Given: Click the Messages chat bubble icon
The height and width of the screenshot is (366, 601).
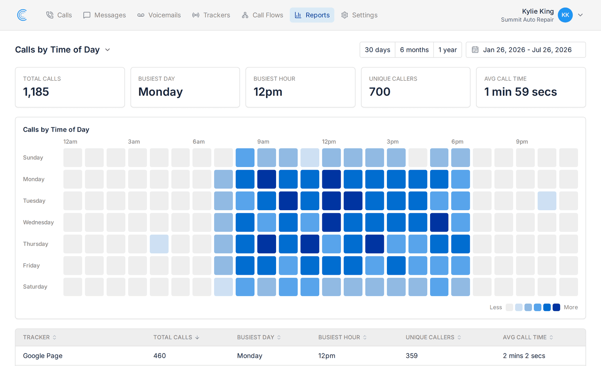Looking at the screenshot, I should click(87, 15).
